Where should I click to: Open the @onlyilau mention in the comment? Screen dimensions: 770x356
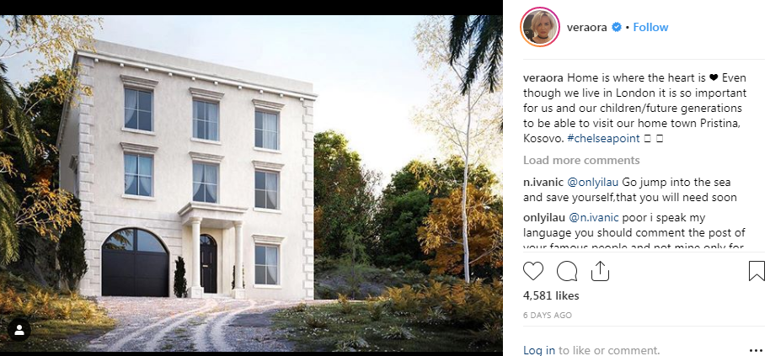[x=593, y=182]
